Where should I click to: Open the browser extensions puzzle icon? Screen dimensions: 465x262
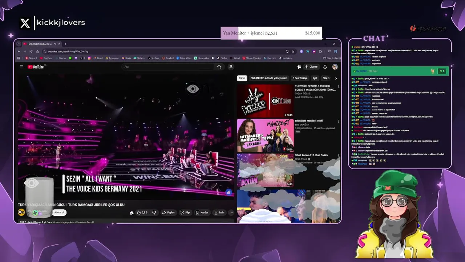click(x=320, y=51)
